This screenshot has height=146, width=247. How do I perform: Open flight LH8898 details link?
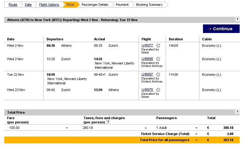point(147,59)
